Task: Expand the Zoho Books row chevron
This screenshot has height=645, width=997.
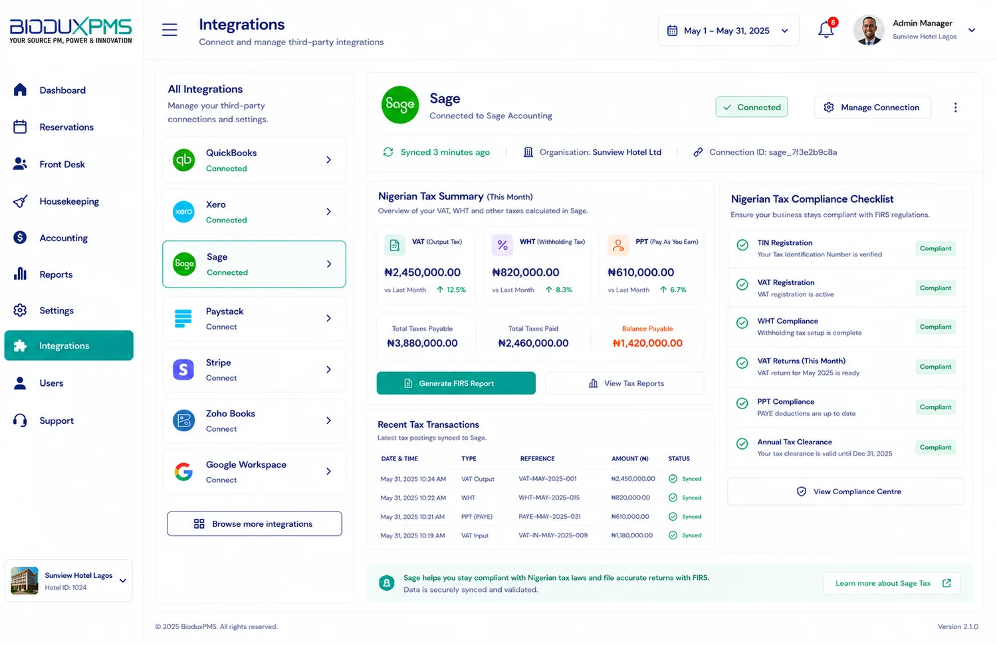Action: tap(329, 420)
